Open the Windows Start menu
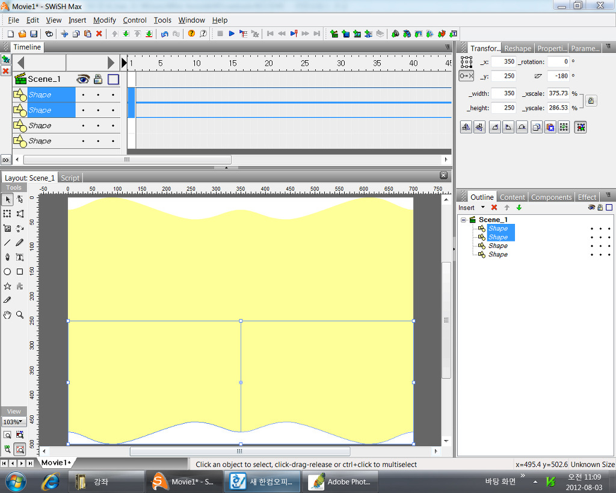 coord(15,482)
